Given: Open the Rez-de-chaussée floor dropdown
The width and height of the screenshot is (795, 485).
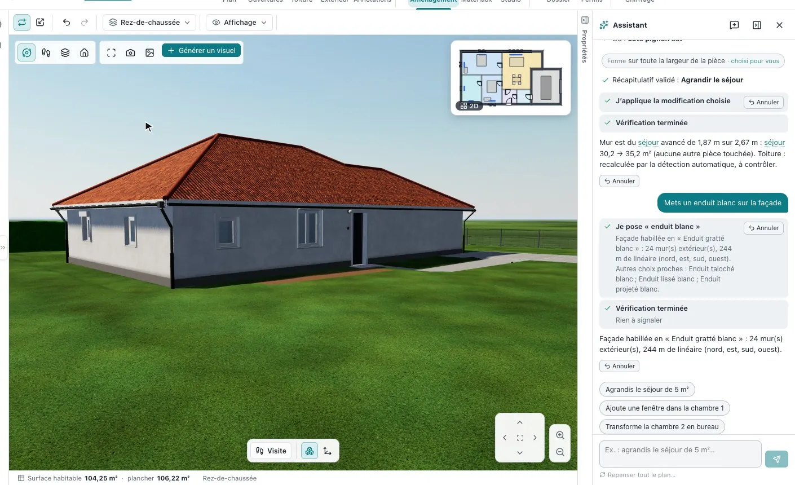Looking at the screenshot, I should pos(150,23).
